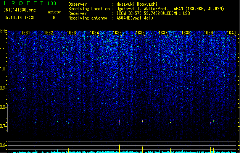Click the 1640 time marker

231,33
